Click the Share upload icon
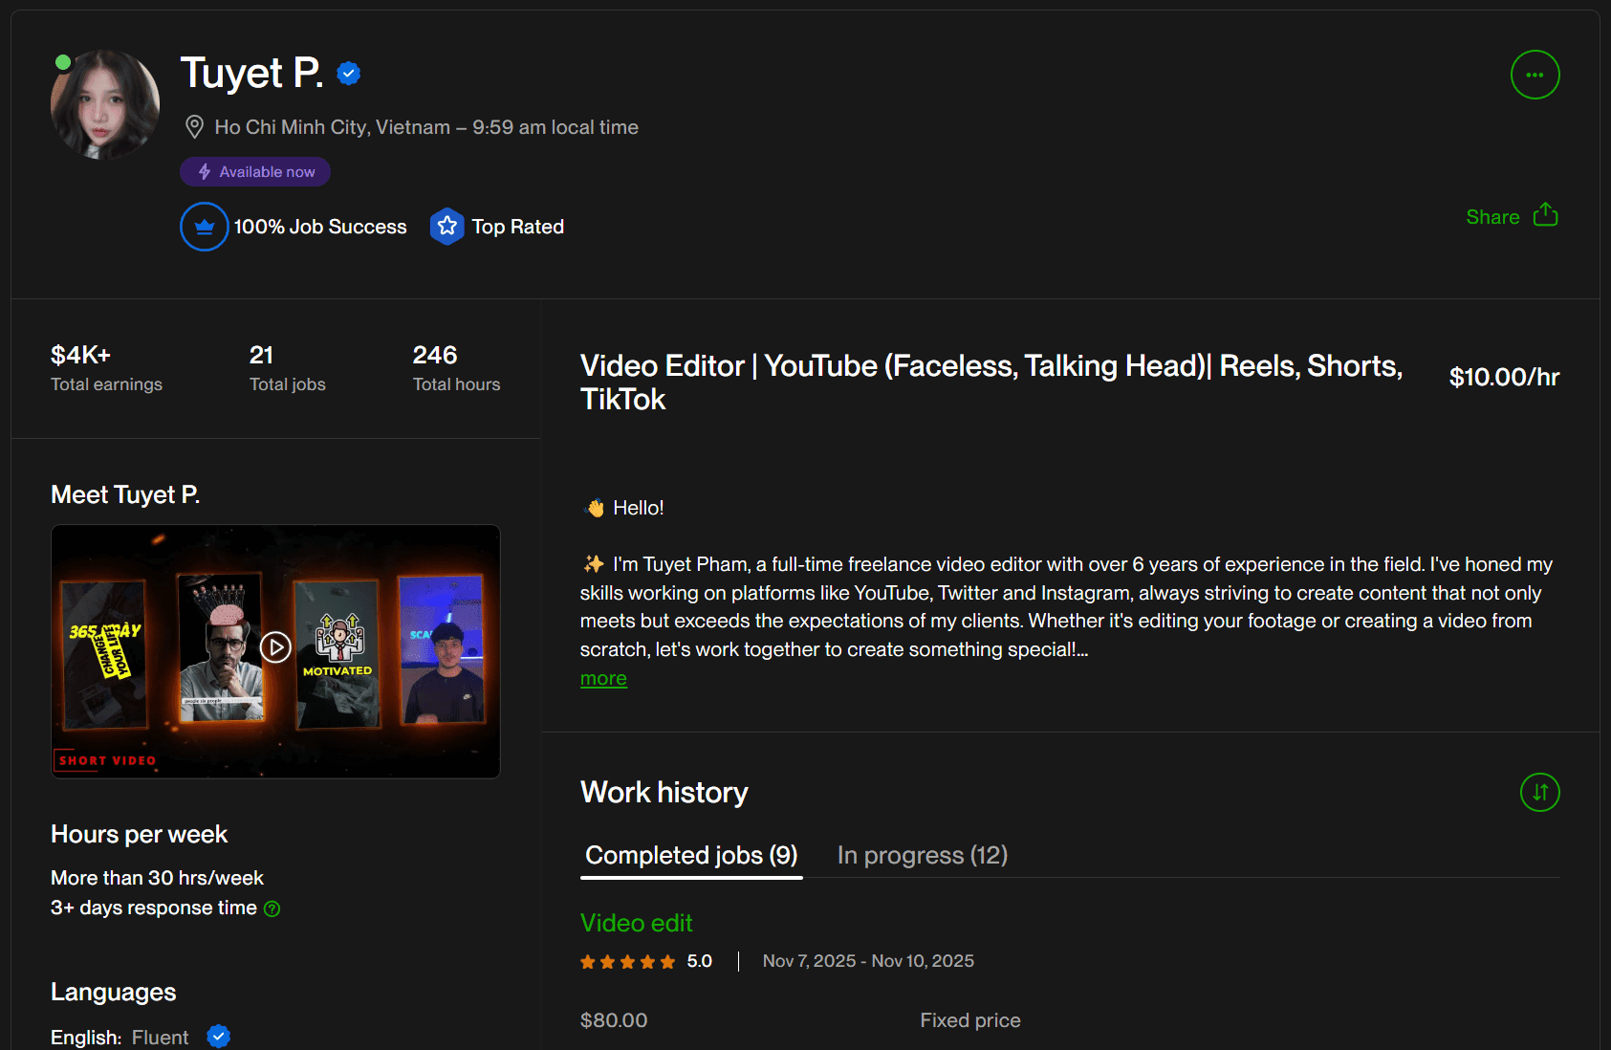Screen dimensions: 1611x1050 (1545, 215)
